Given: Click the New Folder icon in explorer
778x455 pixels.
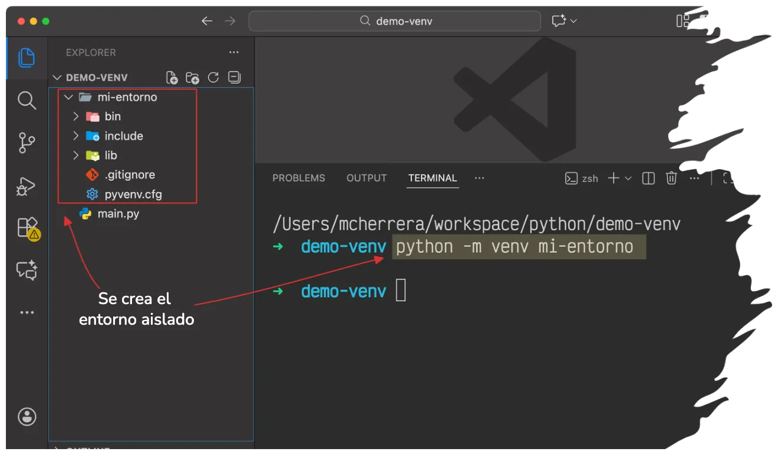Looking at the screenshot, I should point(192,78).
